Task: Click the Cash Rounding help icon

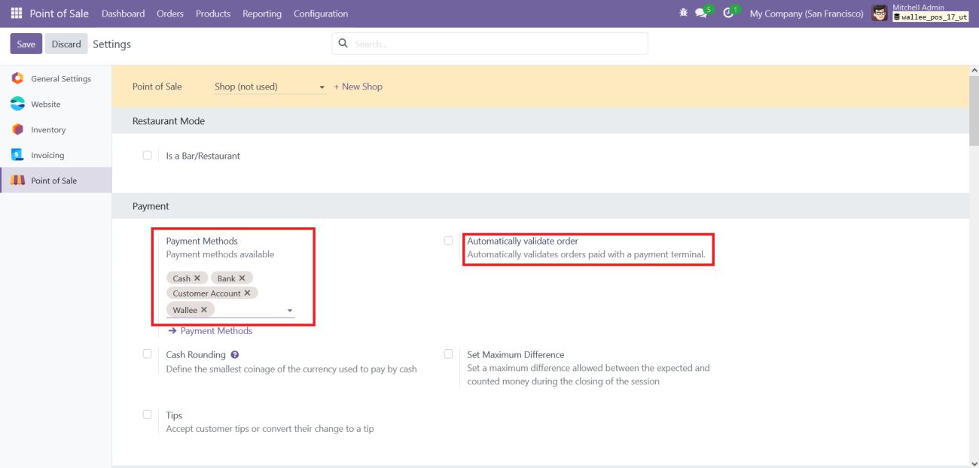Action: 235,355
